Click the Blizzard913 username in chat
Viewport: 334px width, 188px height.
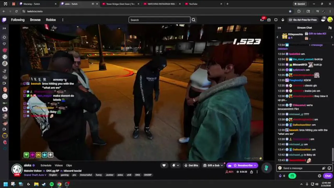[300, 64]
